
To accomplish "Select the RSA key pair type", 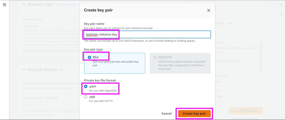I will point(89,57).
